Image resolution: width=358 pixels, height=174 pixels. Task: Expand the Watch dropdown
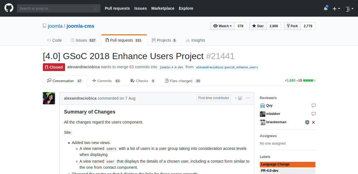(223, 26)
